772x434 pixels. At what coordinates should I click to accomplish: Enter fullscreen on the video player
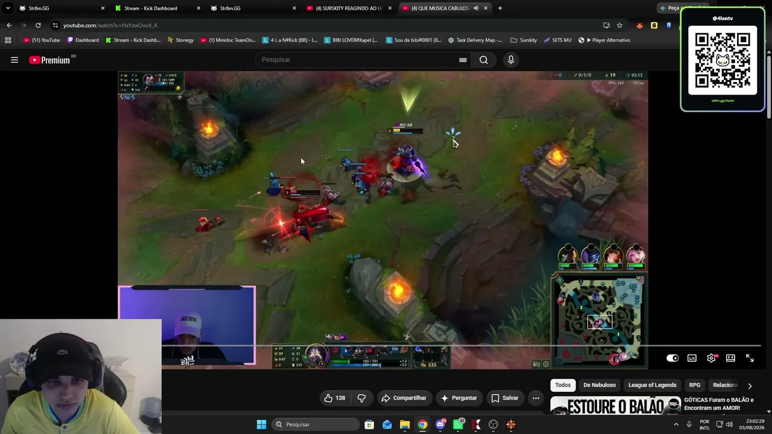[x=750, y=358]
